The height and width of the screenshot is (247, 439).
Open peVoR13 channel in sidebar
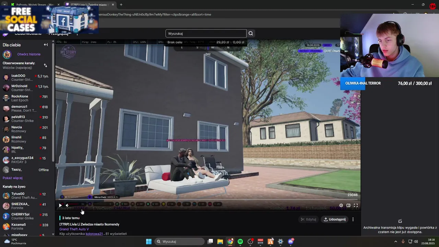click(26, 119)
